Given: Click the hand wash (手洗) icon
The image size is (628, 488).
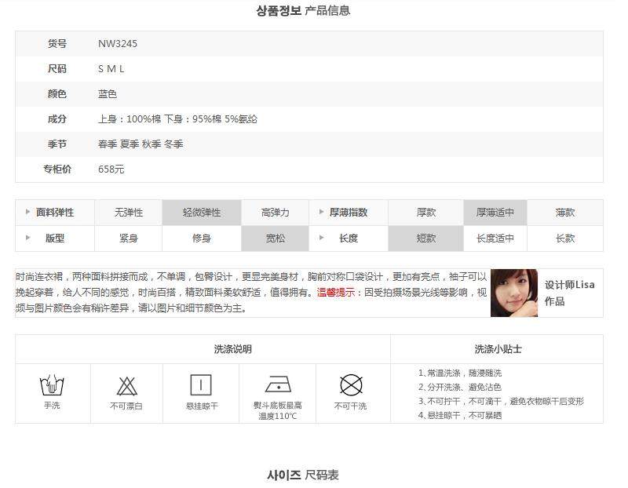Looking at the screenshot, I should click(x=52, y=386).
